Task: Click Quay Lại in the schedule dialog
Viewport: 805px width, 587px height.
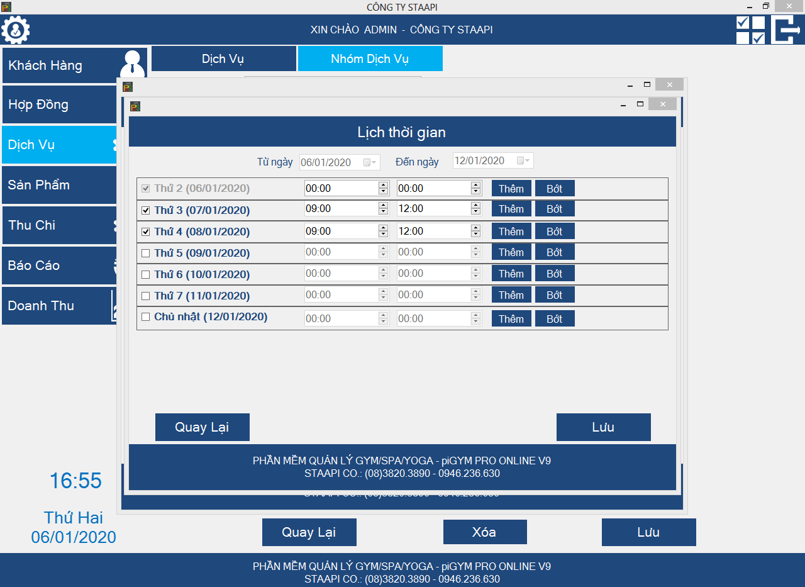Action: point(202,427)
